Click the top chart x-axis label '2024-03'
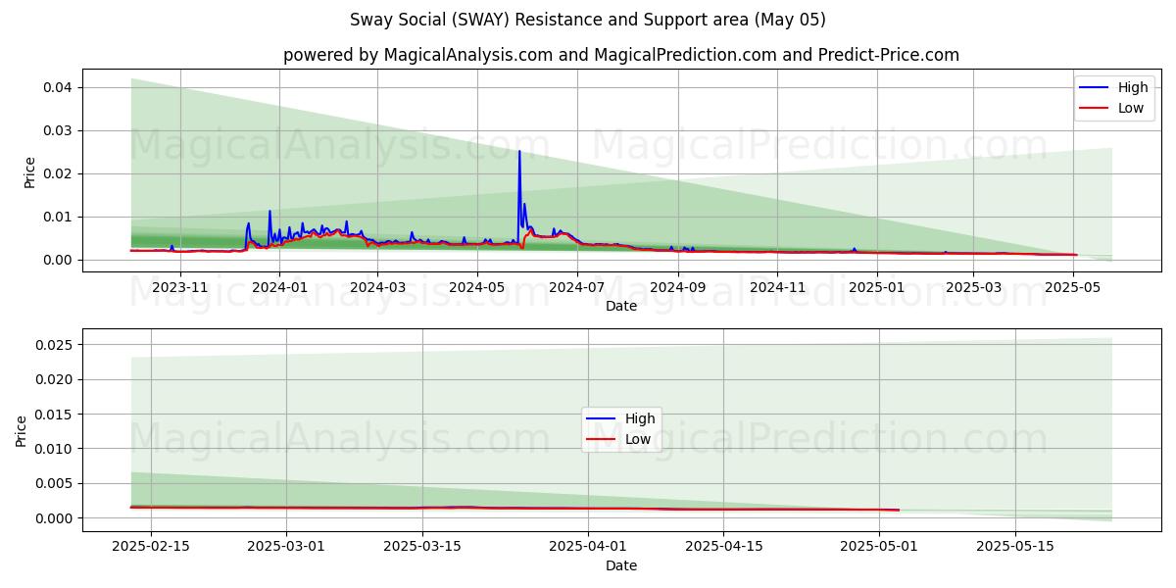 click(377, 287)
